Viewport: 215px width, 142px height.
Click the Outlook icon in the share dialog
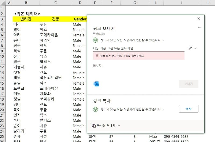pos(96,84)
